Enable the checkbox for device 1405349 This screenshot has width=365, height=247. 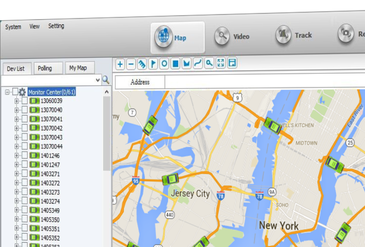coord(25,210)
